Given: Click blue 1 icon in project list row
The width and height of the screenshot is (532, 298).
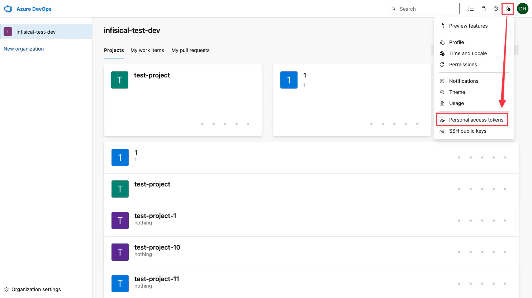Looking at the screenshot, I should coord(120,157).
